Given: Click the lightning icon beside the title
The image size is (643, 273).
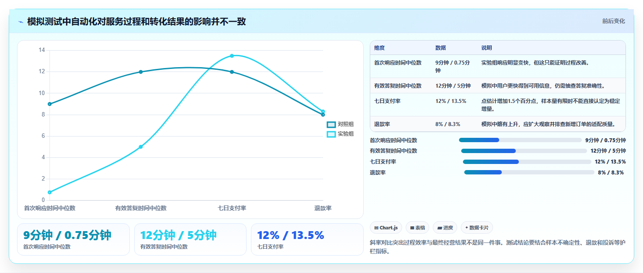Looking at the screenshot, I should [21, 22].
